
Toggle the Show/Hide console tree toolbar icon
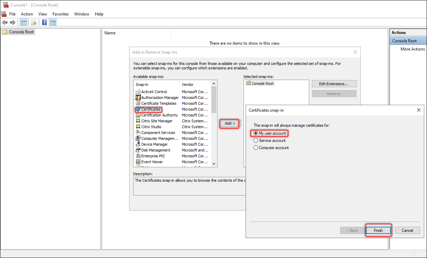pos(23,22)
